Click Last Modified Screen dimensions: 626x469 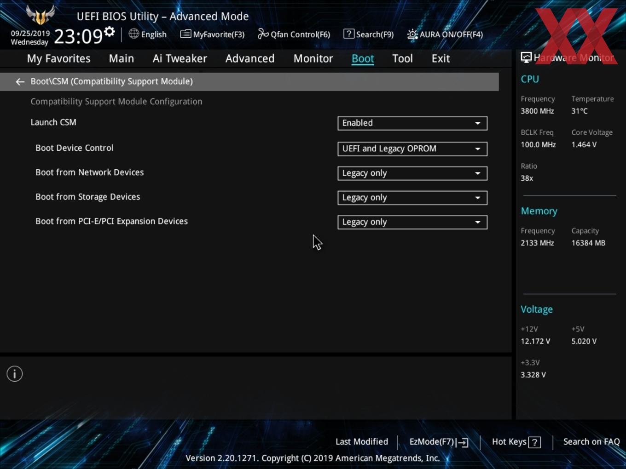pyautogui.click(x=362, y=442)
